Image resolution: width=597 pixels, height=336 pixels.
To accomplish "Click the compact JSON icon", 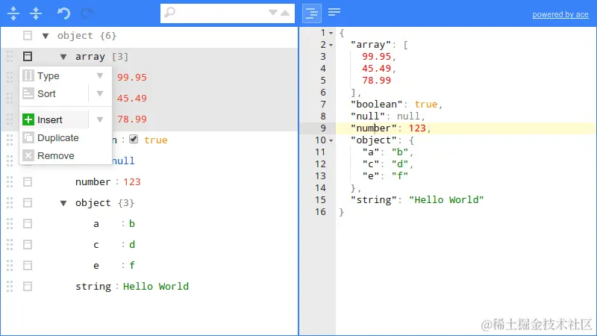I will pos(334,12).
